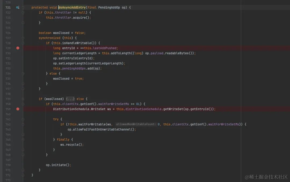Click line number 770 in the gutter
The image size is (290, 182).
pyautogui.click(x=8, y=165)
